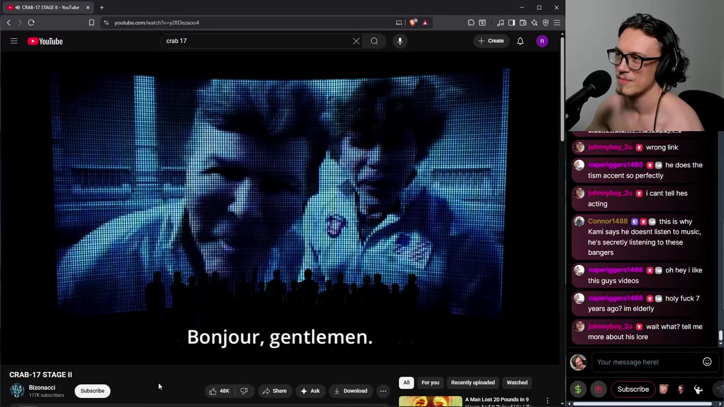Click the Ask button

tap(311, 391)
